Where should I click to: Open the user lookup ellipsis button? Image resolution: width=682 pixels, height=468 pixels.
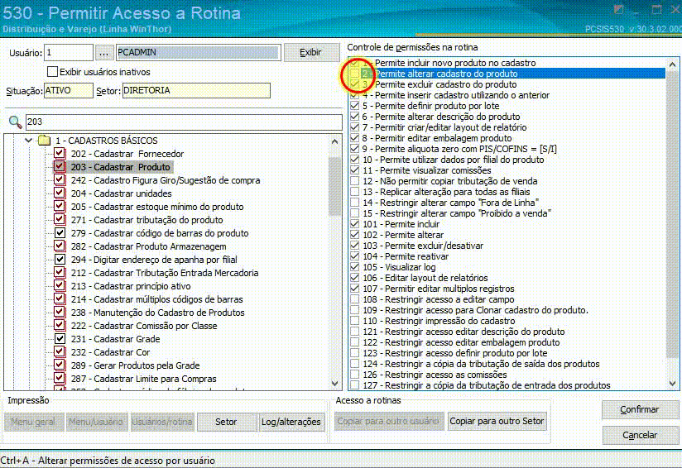[x=103, y=53]
